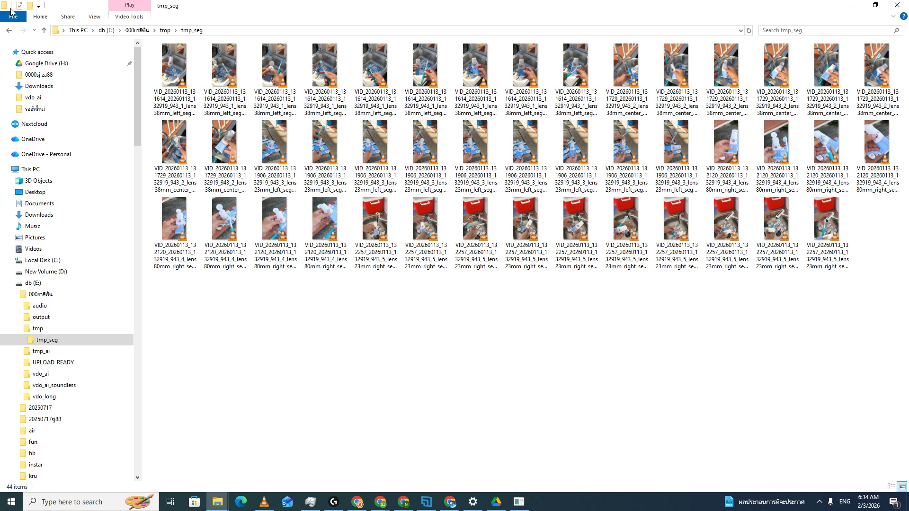Open the Task View taskbar button
Screen dimensions: 909x511
170,502
